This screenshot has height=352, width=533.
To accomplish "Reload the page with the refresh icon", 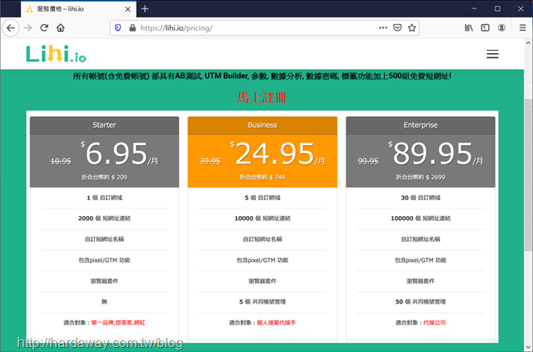I will tap(44, 28).
